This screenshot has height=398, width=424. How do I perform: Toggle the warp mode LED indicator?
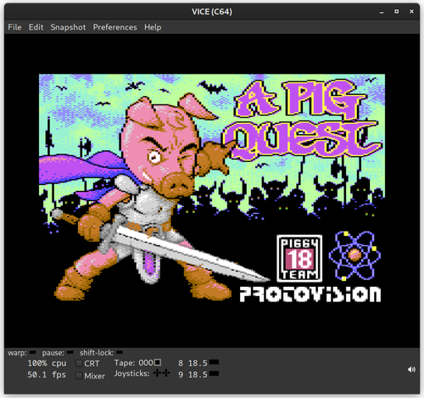pos(33,352)
